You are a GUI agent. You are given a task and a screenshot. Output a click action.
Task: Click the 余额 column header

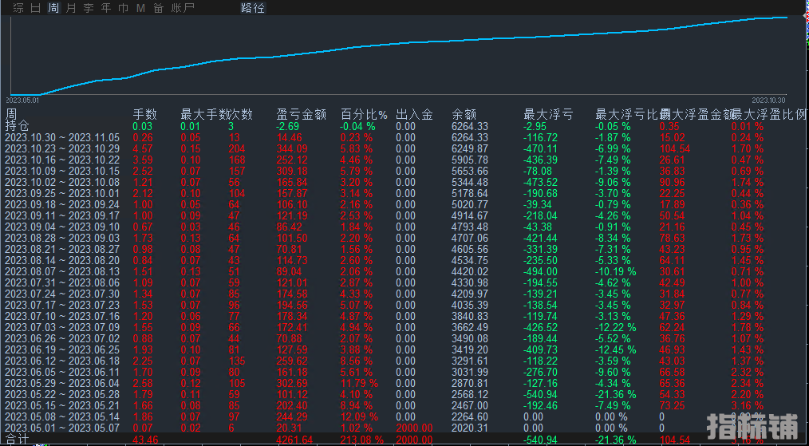click(464, 115)
